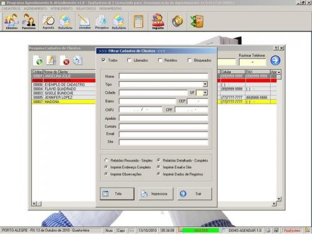The height and width of the screenshot is (234, 312).
Task: Click the Cidade input field
Action: [154, 92]
